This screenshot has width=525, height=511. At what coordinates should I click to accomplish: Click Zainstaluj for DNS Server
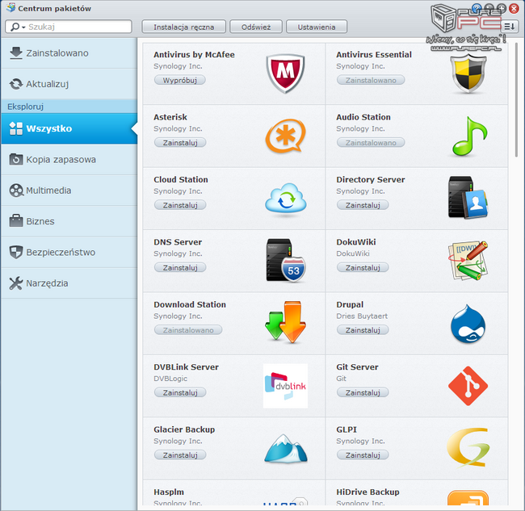180,268
